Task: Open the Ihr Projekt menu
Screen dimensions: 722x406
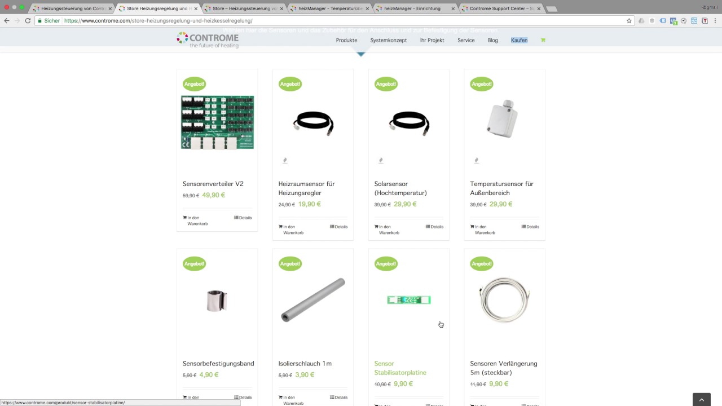Action: [432, 41]
